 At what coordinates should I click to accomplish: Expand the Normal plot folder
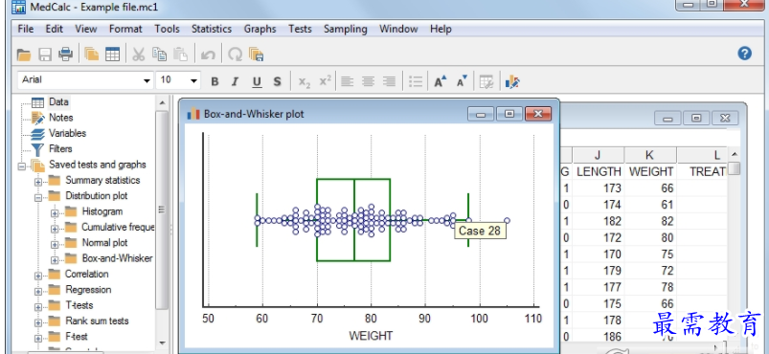[55, 245]
